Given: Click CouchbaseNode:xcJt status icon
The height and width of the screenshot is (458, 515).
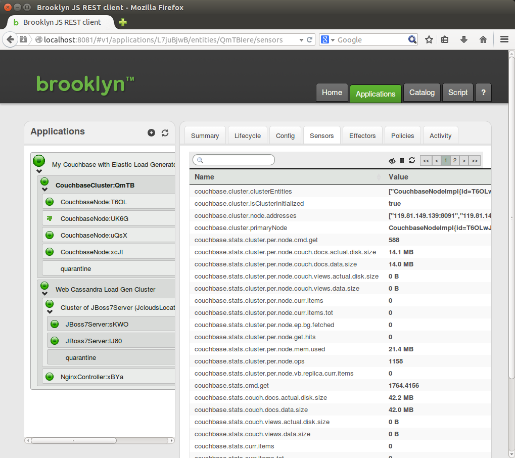Looking at the screenshot, I should pyautogui.click(x=50, y=252).
